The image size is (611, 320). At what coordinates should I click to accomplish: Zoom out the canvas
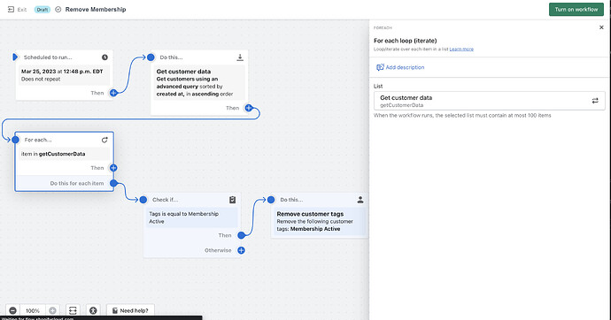(x=13, y=310)
